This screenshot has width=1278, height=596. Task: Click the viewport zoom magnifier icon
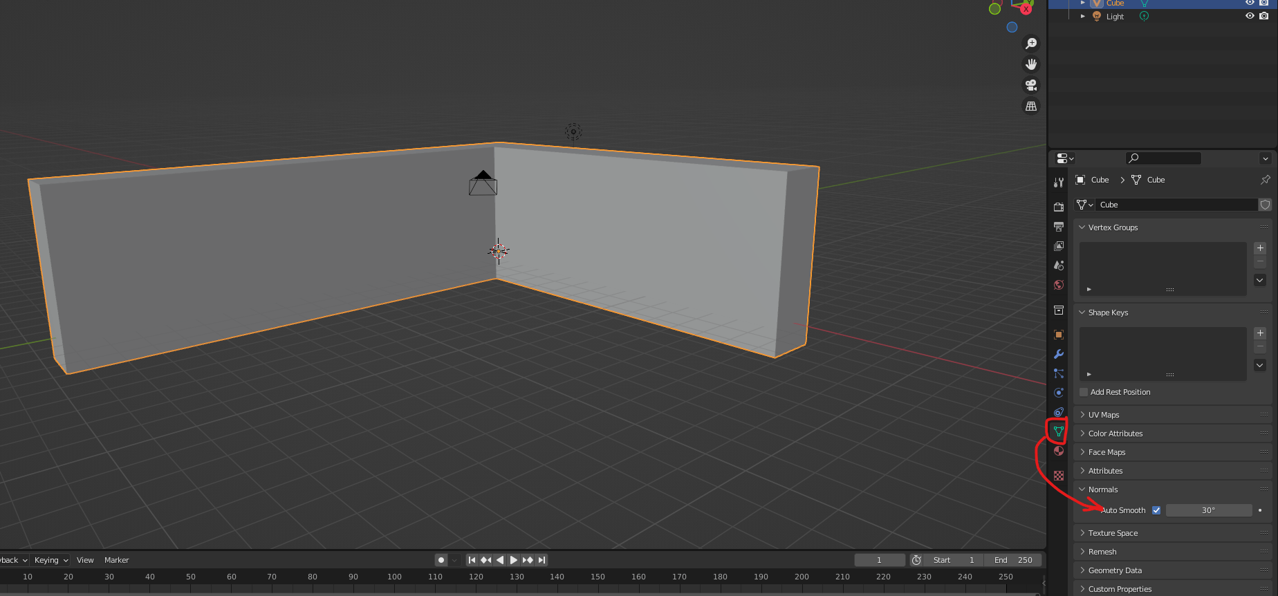click(1031, 44)
